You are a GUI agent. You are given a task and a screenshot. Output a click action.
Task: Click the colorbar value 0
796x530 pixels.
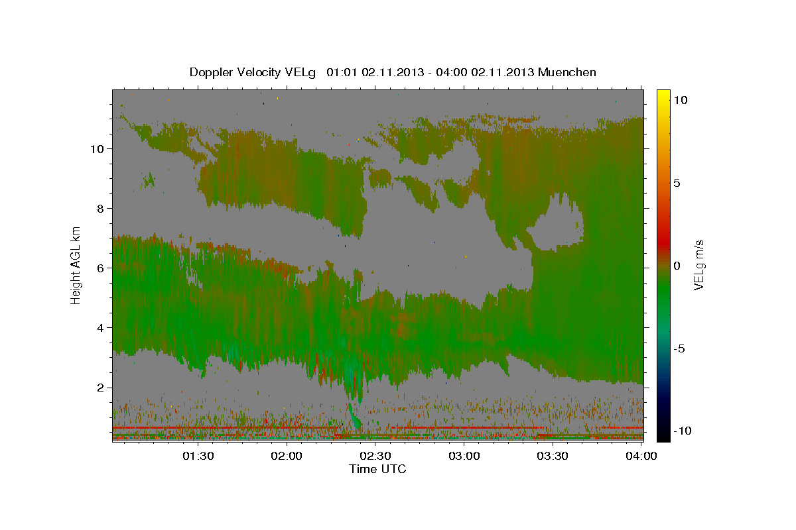678,266
